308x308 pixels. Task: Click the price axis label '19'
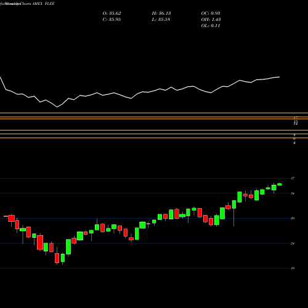(x=293, y=268)
